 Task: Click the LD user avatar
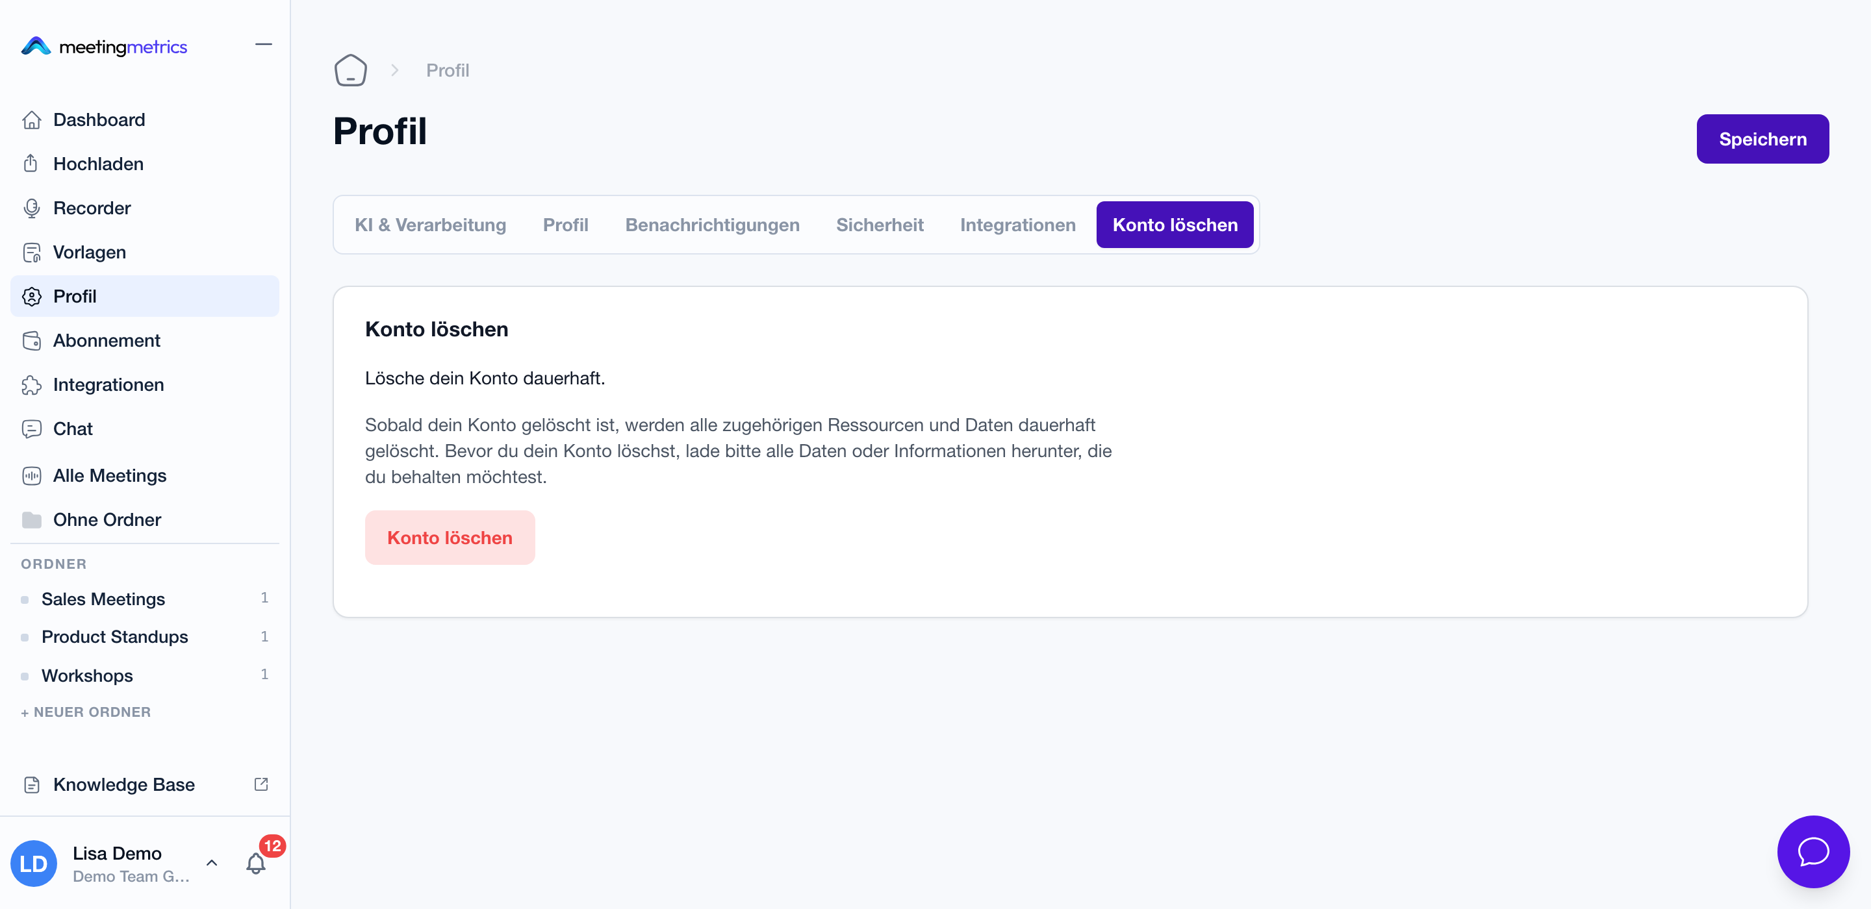(x=33, y=864)
